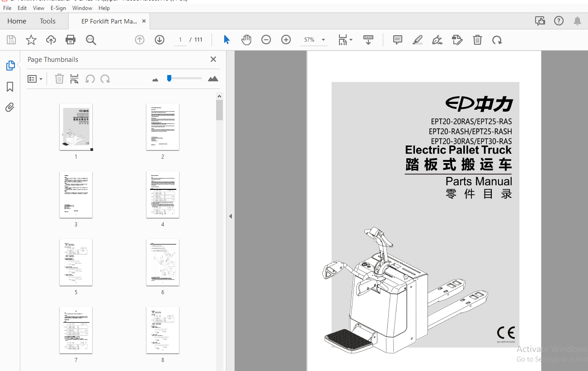The height and width of the screenshot is (371, 588).
Task: Go to the previous page arrow
Action: (x=140, y=40)
